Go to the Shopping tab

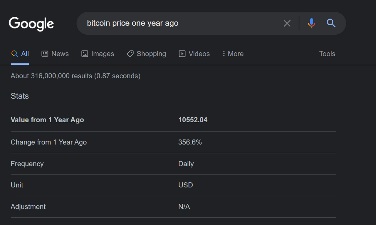click(x=146, y=54)
